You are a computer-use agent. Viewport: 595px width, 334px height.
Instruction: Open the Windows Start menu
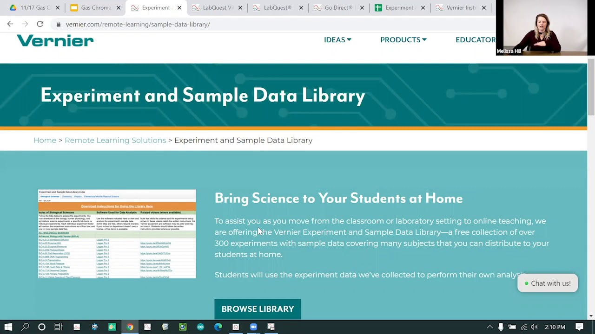point(8,327)
